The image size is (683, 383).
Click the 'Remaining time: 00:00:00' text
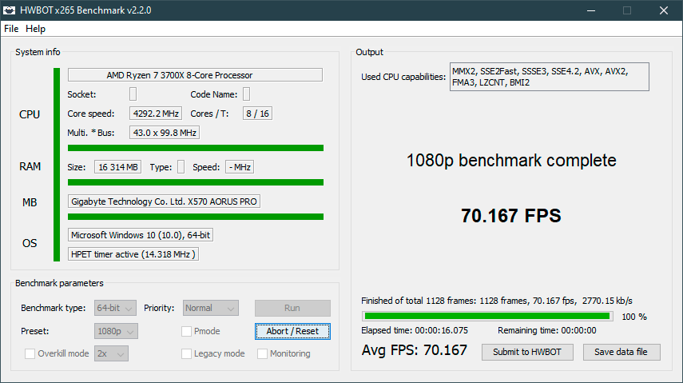tap(547, 331)
